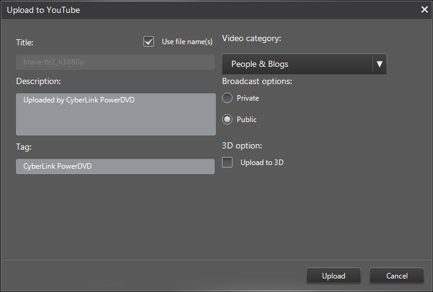Enable the Upload to 3D checkbox
The height and width of the screenshot is (292, 433).
228,163
